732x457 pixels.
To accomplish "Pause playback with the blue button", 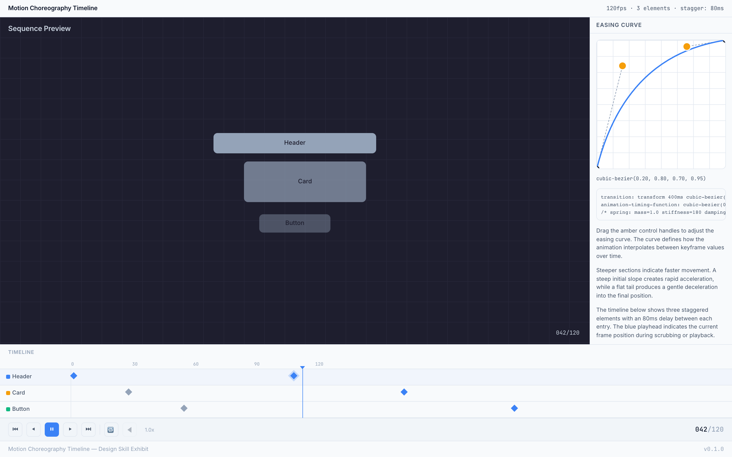I will click(x=52, y=429).
